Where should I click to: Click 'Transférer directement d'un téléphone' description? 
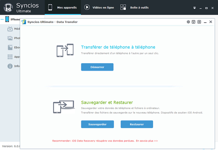[120, 53]
